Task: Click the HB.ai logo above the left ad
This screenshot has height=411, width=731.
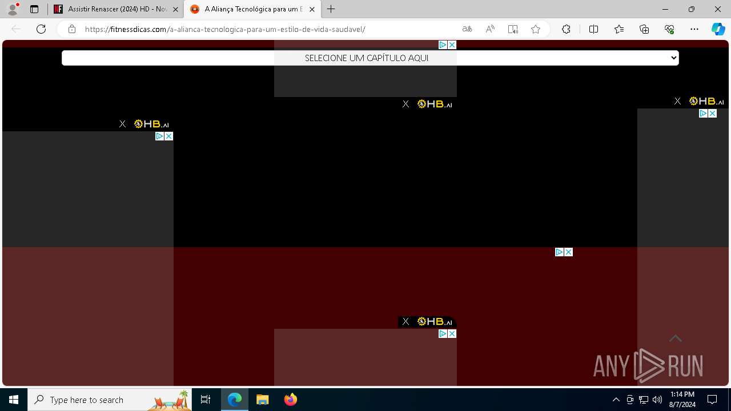Action: [x=151, y=124]
